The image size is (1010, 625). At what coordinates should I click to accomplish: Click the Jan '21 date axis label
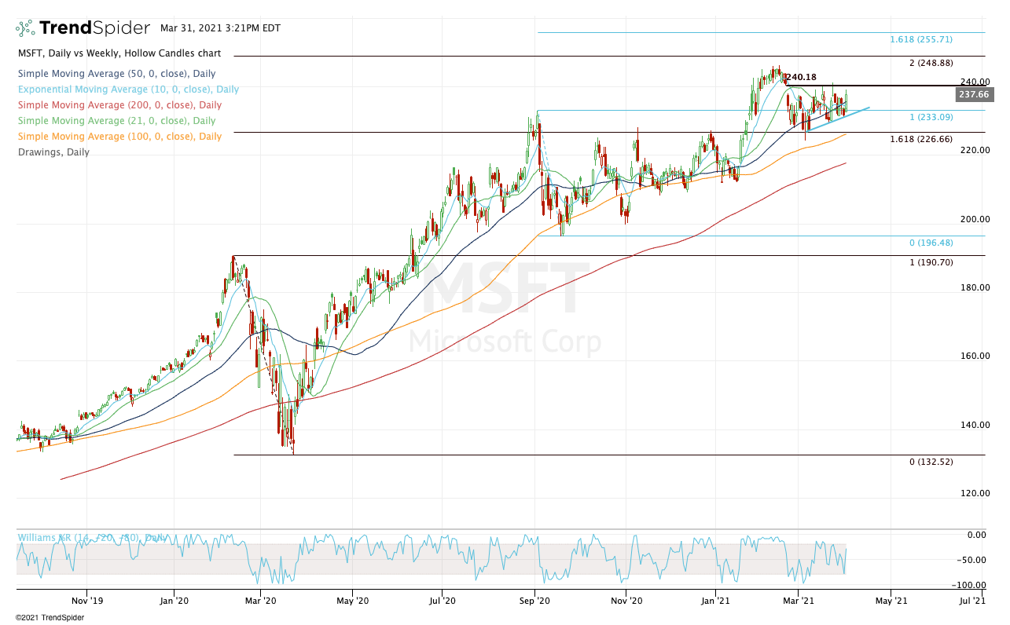(715, 601)
